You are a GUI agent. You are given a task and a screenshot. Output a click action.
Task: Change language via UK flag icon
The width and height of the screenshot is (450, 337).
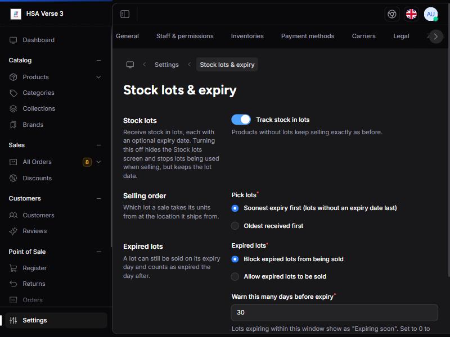click(411, 14)
